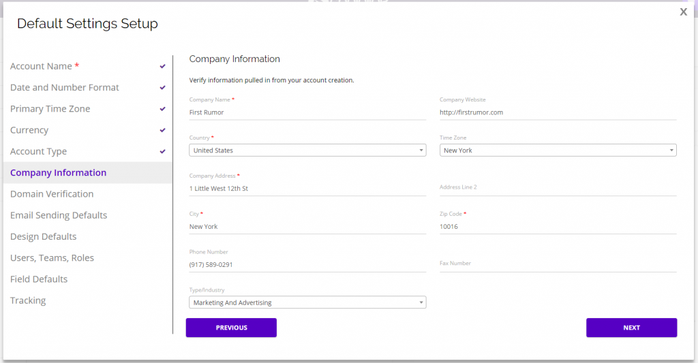Click the City input field
698x363 pixels.
coord(307,227)
